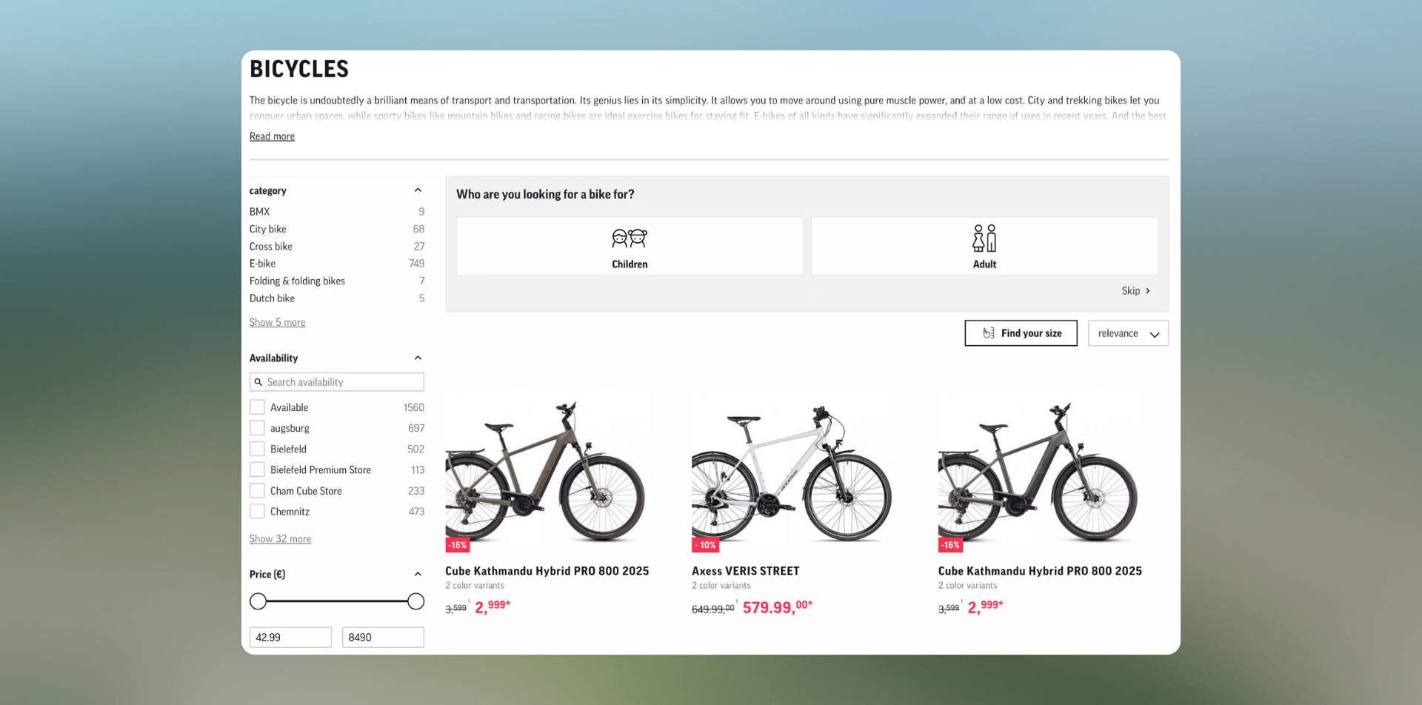
Task: Click the Read more link
Action: [x=271, y=136]
